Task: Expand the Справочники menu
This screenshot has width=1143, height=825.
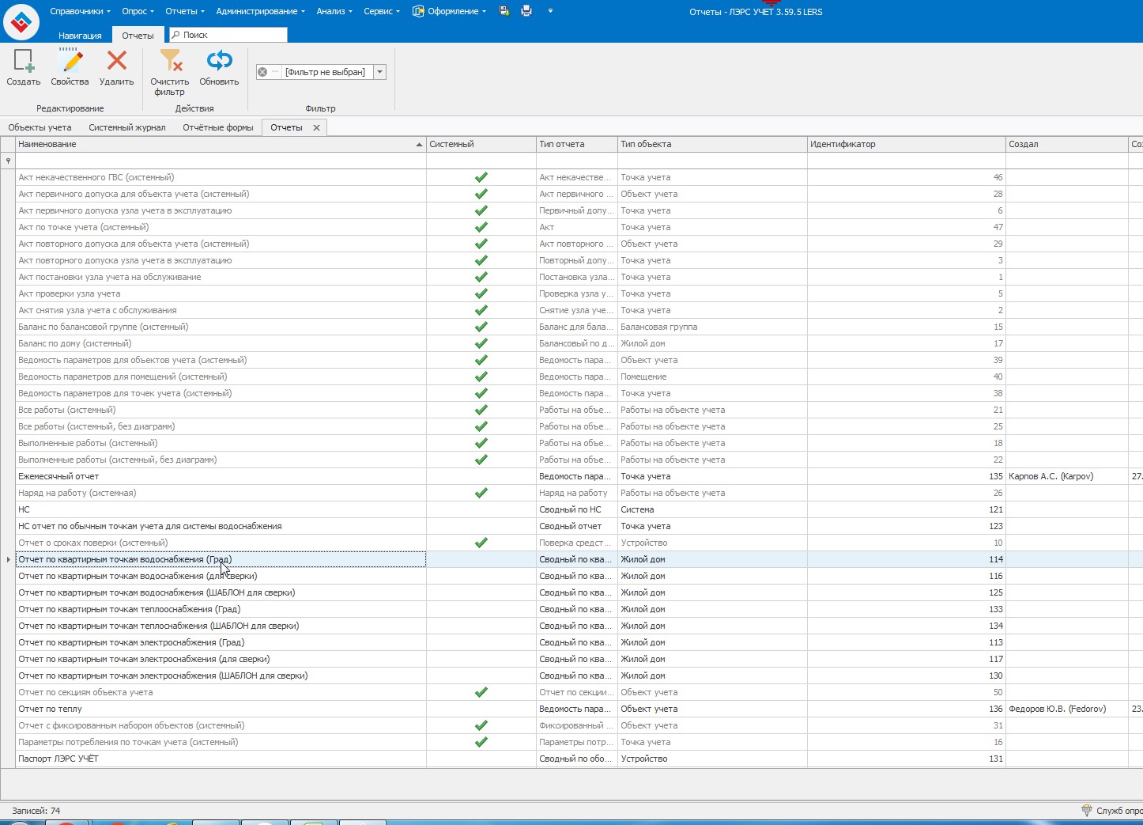Action: tap(80, 11)
